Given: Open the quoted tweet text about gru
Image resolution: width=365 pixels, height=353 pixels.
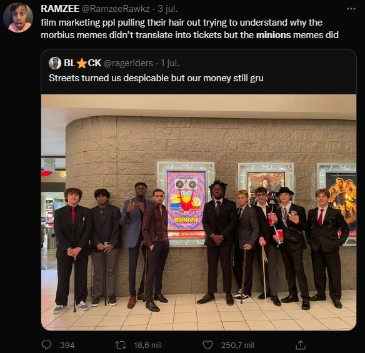Looking at the screenshot, I should (x=156, y=78).
